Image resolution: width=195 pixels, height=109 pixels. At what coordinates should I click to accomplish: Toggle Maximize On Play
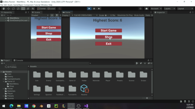125,15
